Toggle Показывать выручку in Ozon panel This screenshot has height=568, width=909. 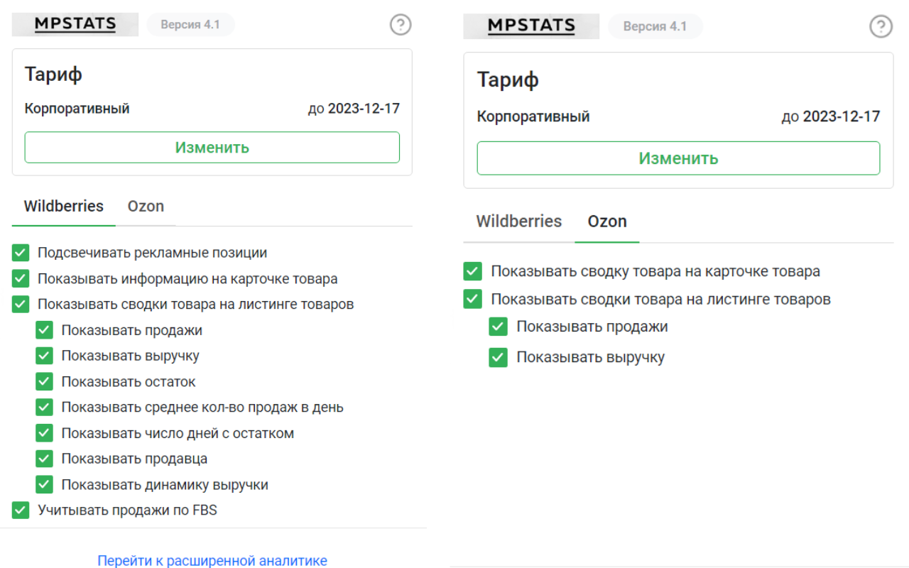pos(499,357)
